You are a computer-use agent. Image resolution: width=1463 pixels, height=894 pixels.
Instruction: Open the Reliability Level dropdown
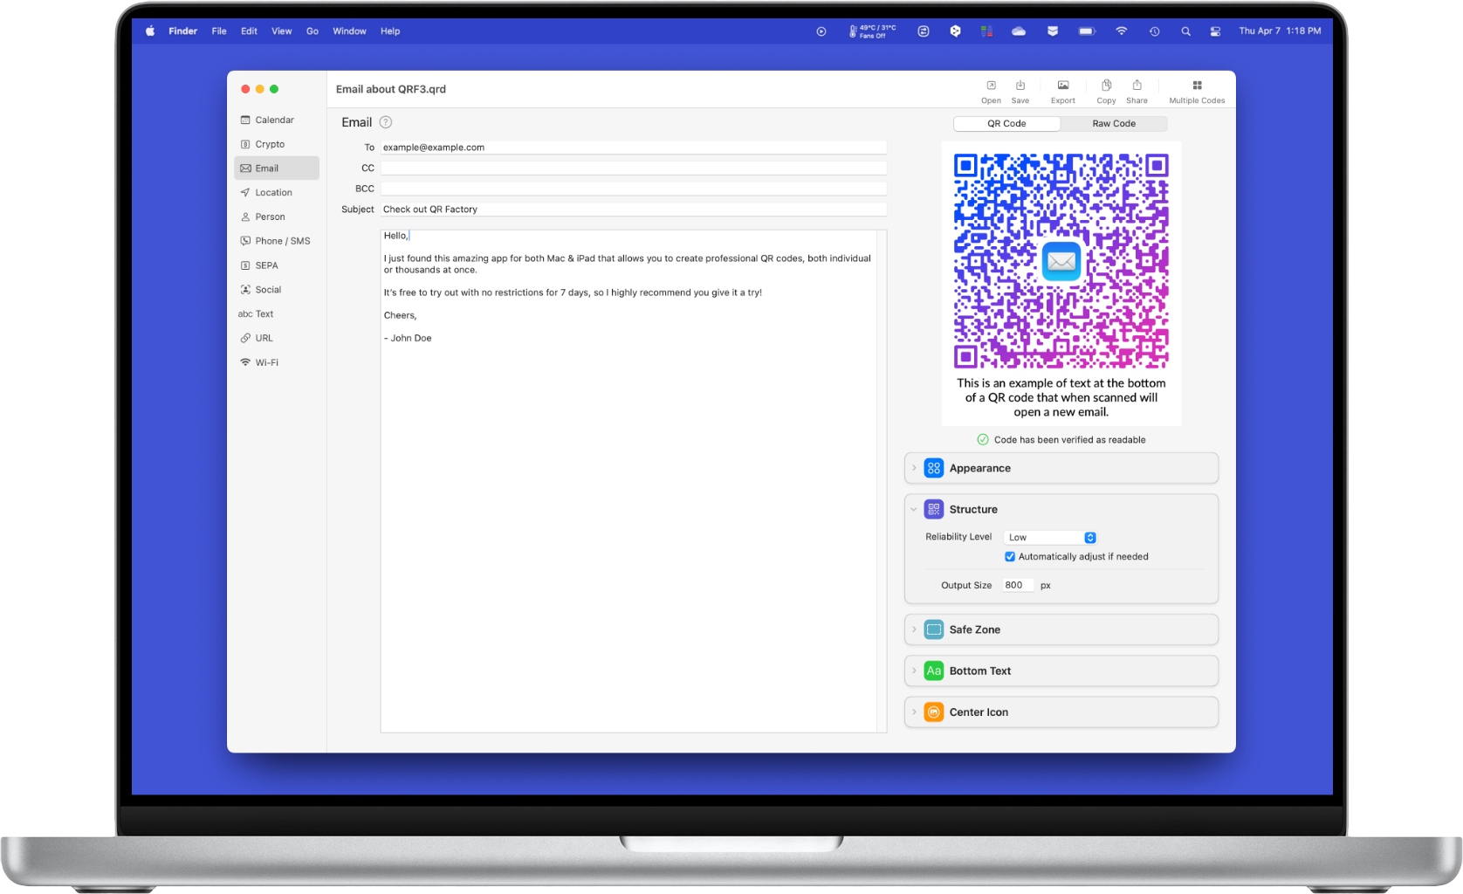[x=1050, y=538]
